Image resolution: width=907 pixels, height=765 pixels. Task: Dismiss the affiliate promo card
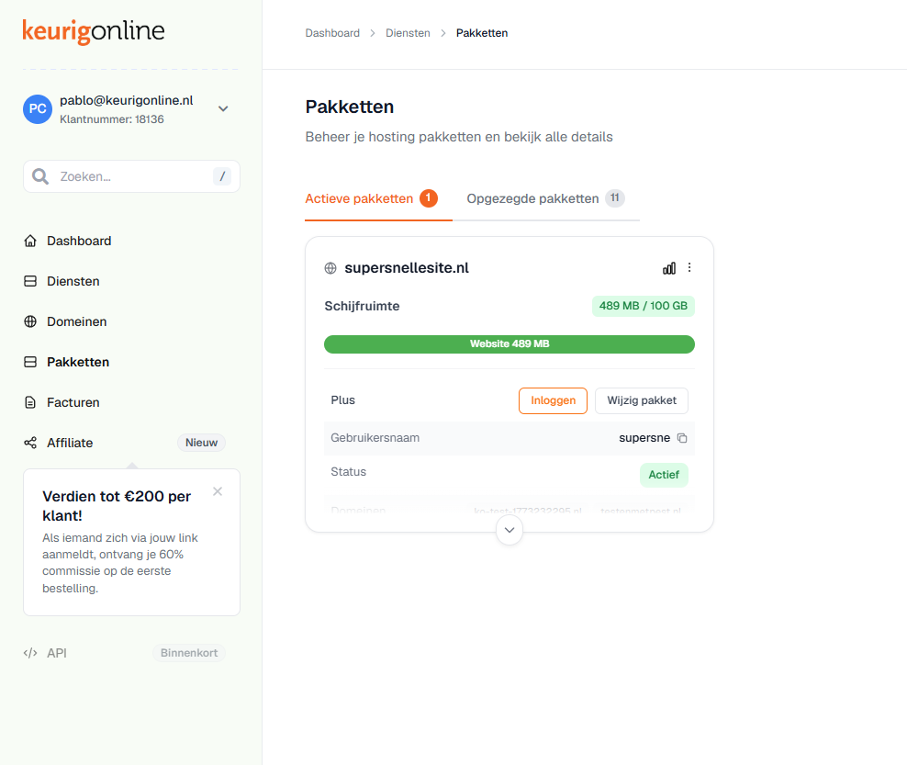[218, 491]
